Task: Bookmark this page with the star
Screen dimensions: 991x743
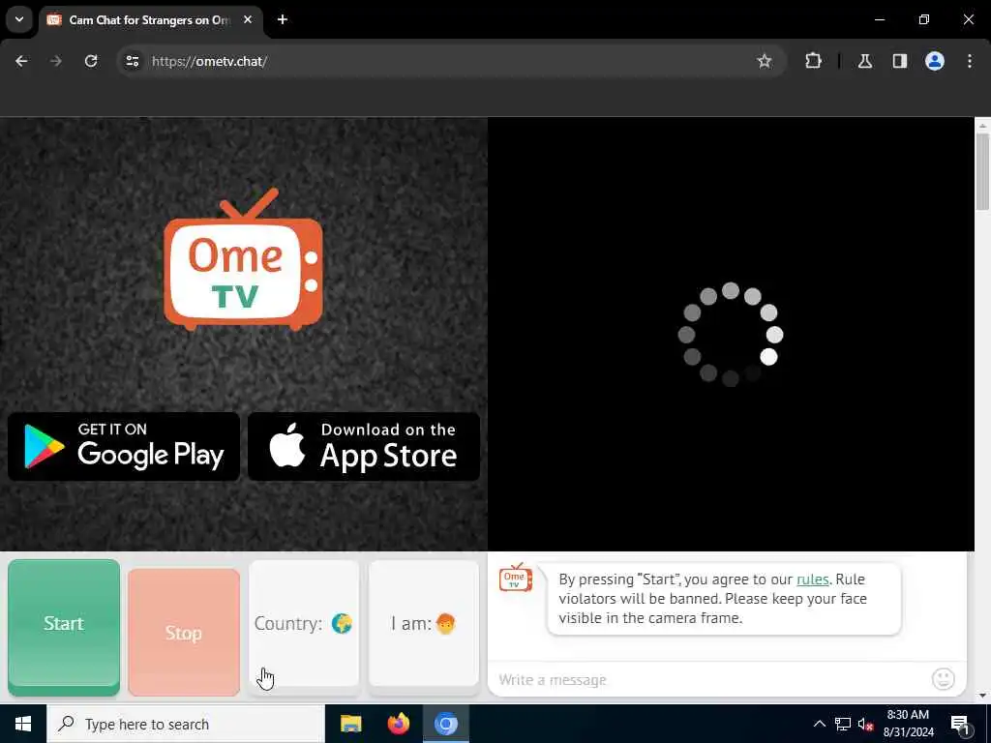Action: point(765,61)
